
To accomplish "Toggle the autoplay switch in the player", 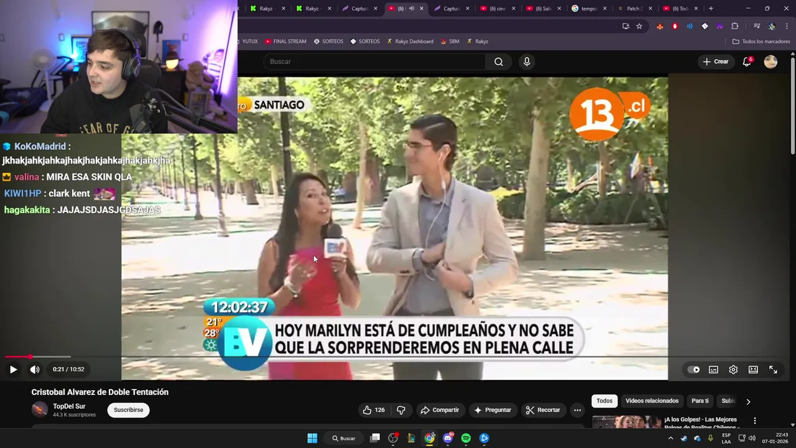I will tap(693, 370).
